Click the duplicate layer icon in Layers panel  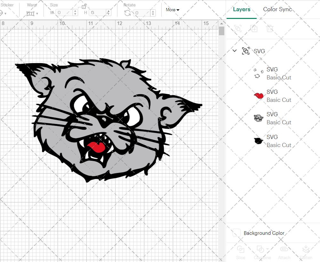[x=254, y=29]
